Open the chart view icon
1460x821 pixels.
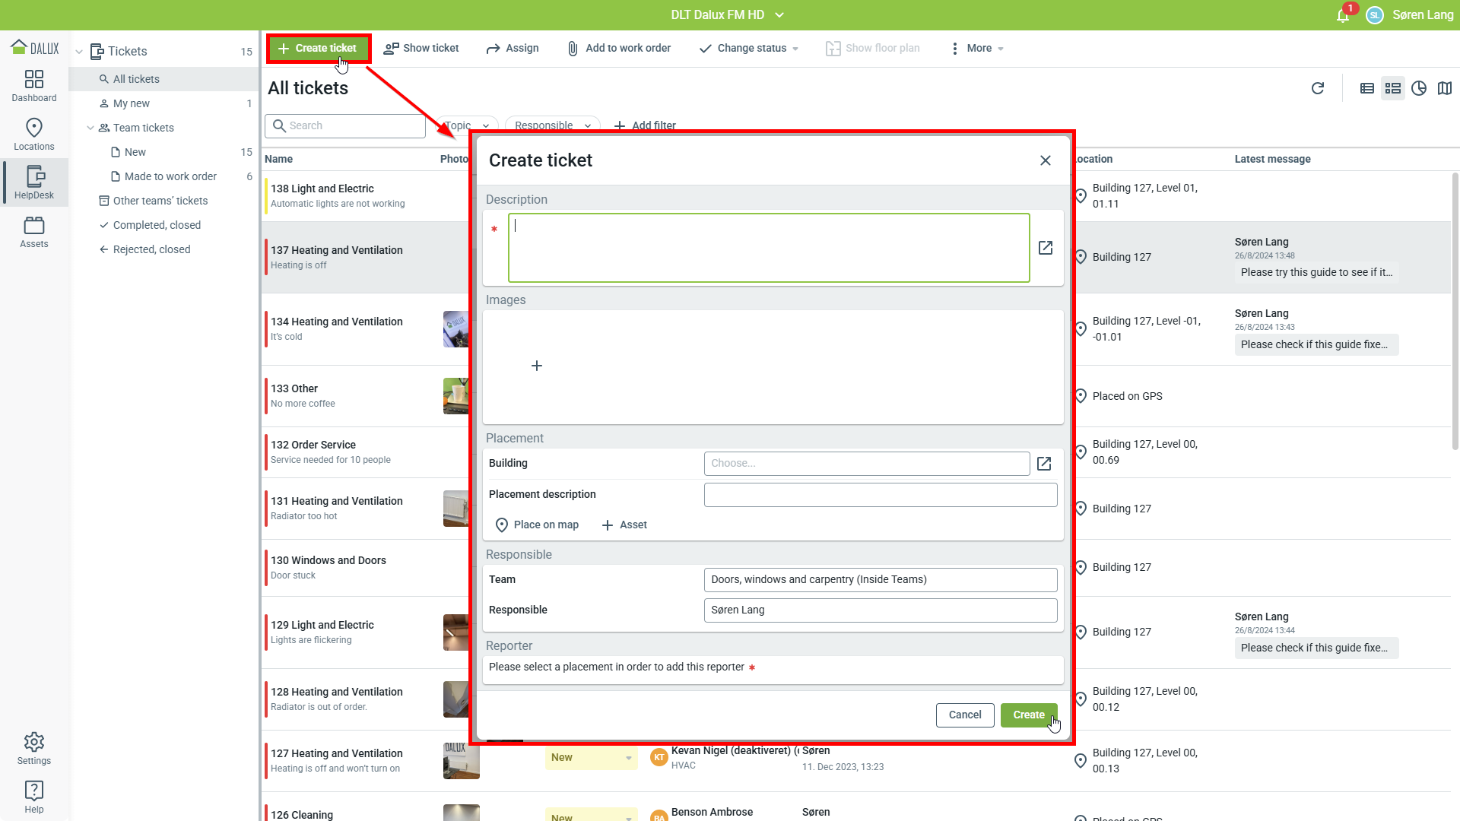[x=1419, y=88]
